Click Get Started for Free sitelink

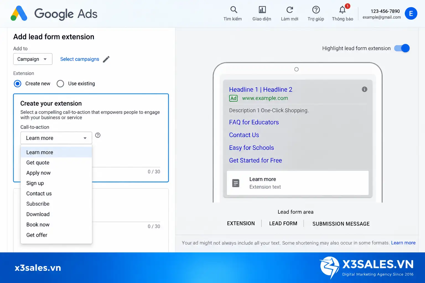pos(255,160)
